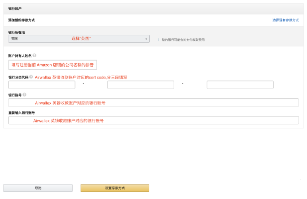The image size is (307, 199).
Task: Select the 重新输入银行账号 input field
Action: click(153, 120)
